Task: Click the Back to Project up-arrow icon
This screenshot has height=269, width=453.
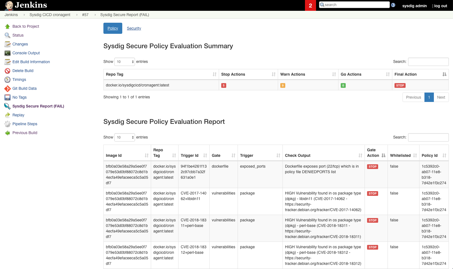Action: [7, 26]
